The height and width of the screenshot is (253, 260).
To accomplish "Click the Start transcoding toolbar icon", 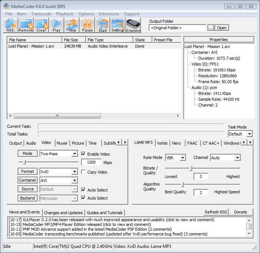I will click(x=103, y=25).
